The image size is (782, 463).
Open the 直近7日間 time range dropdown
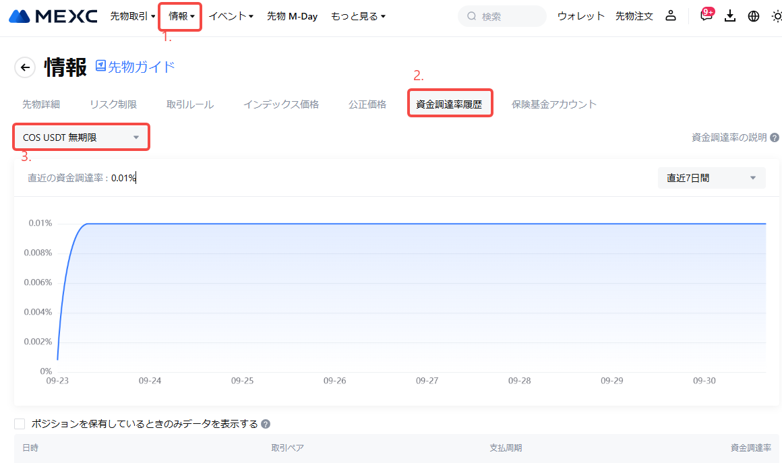(711, 178)
